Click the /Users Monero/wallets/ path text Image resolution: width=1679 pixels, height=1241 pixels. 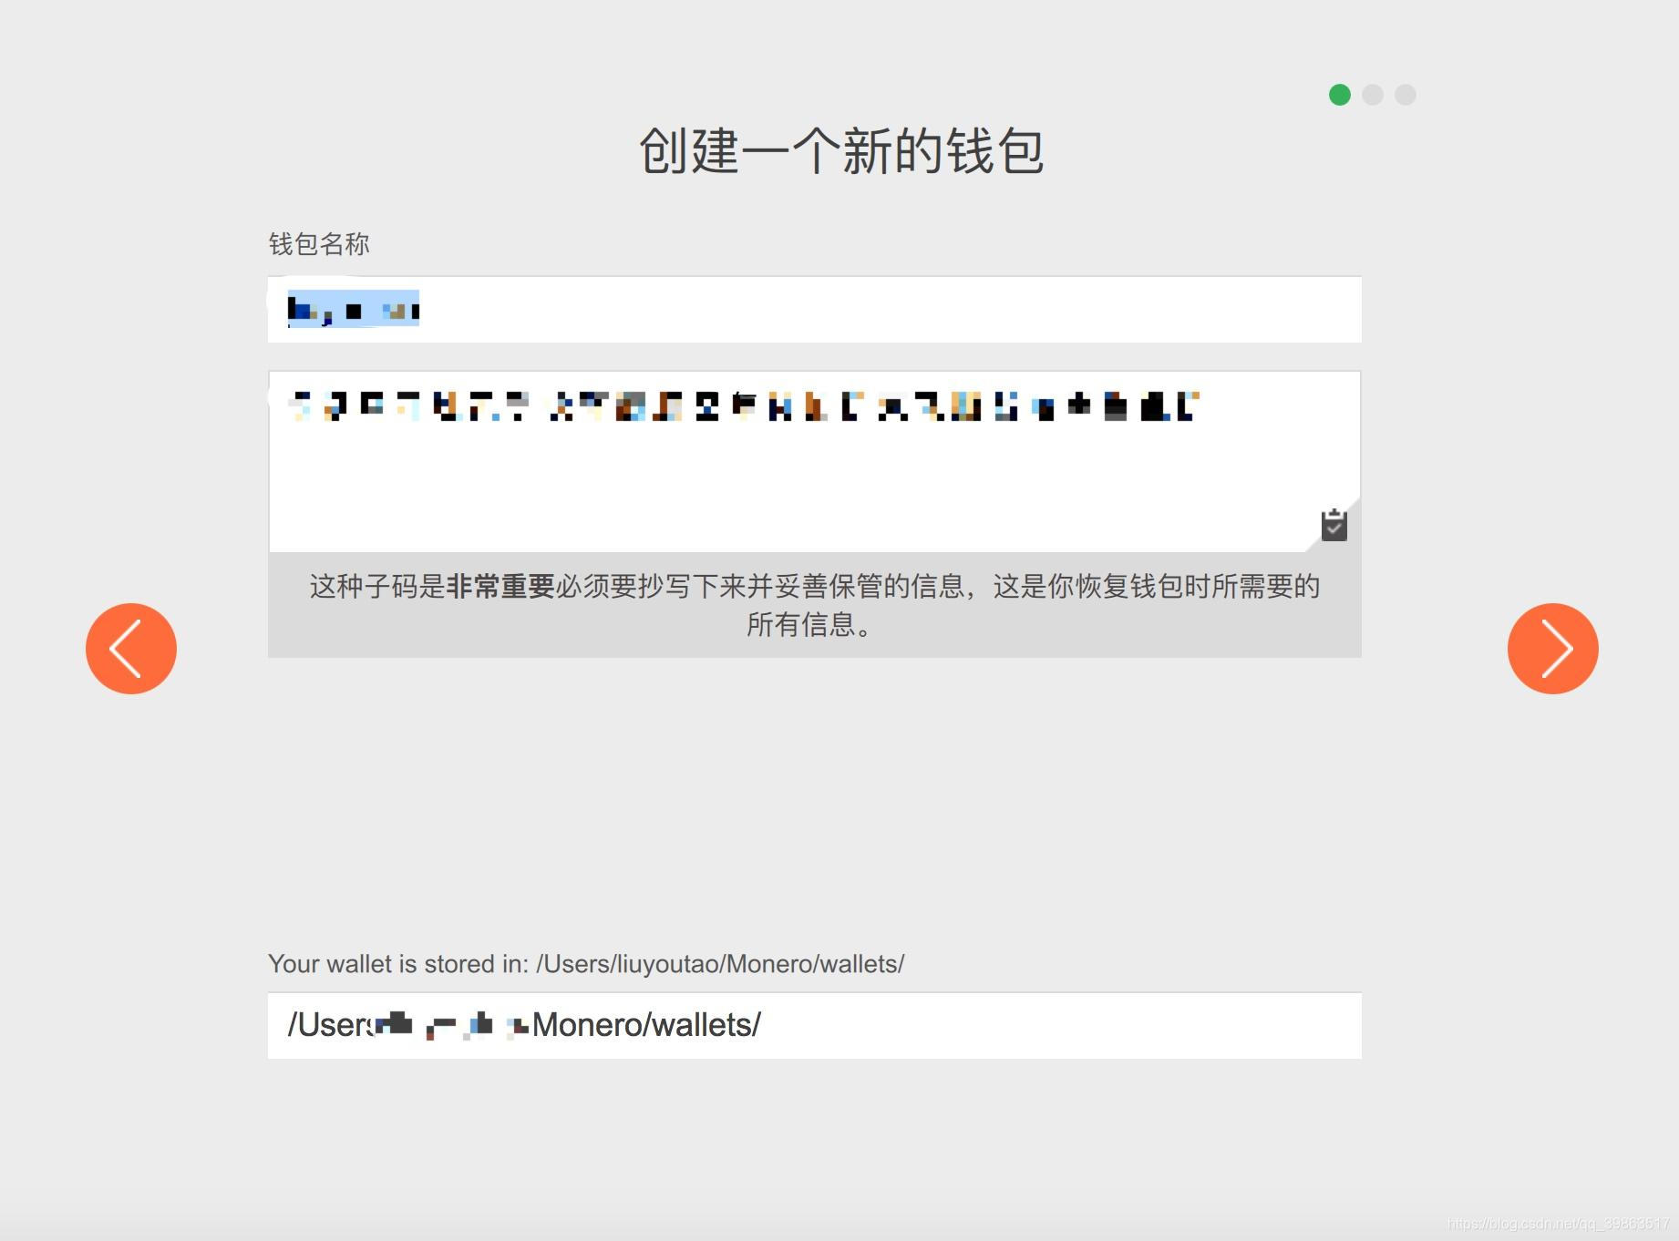pyautogui.click(x=525, y=1025)
